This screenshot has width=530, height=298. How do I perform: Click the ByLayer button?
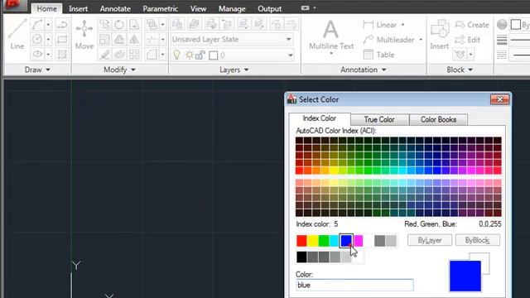[430, 240]
